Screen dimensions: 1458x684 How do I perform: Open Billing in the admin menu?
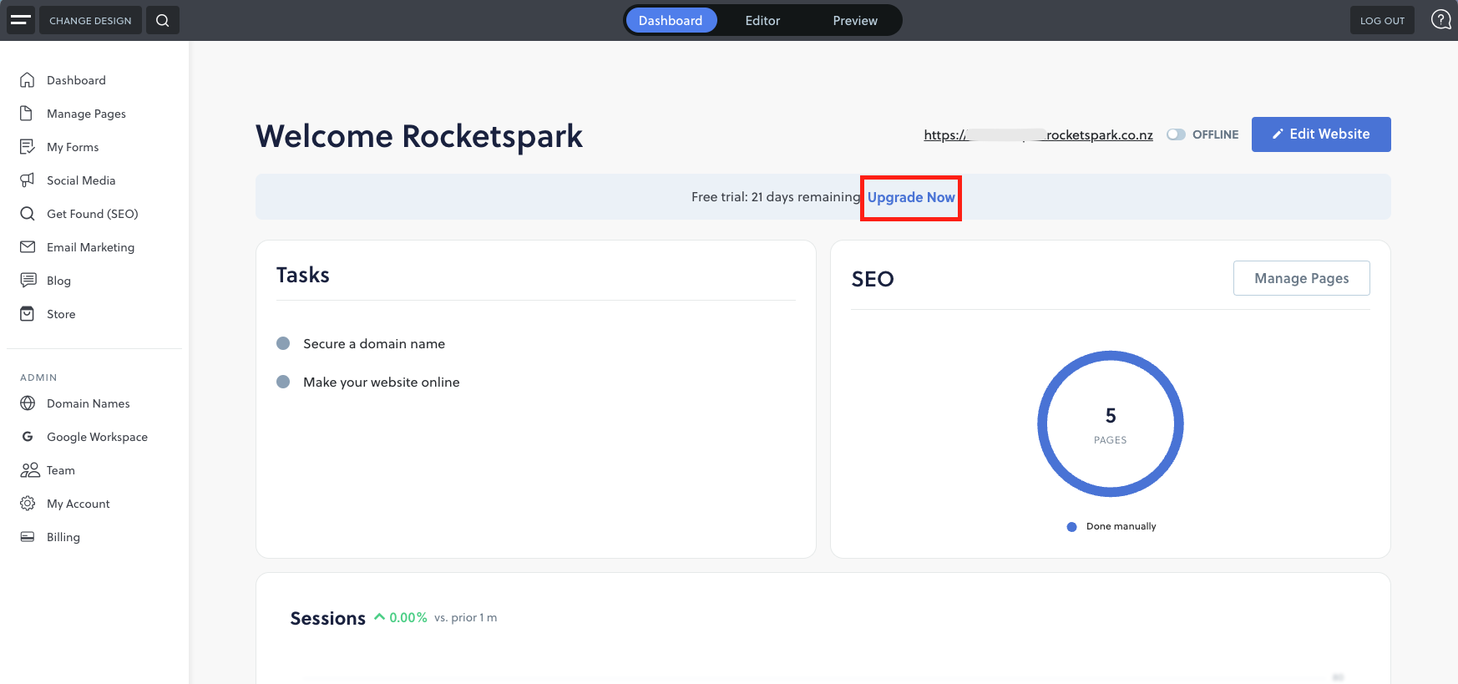(x=63, y=537)
